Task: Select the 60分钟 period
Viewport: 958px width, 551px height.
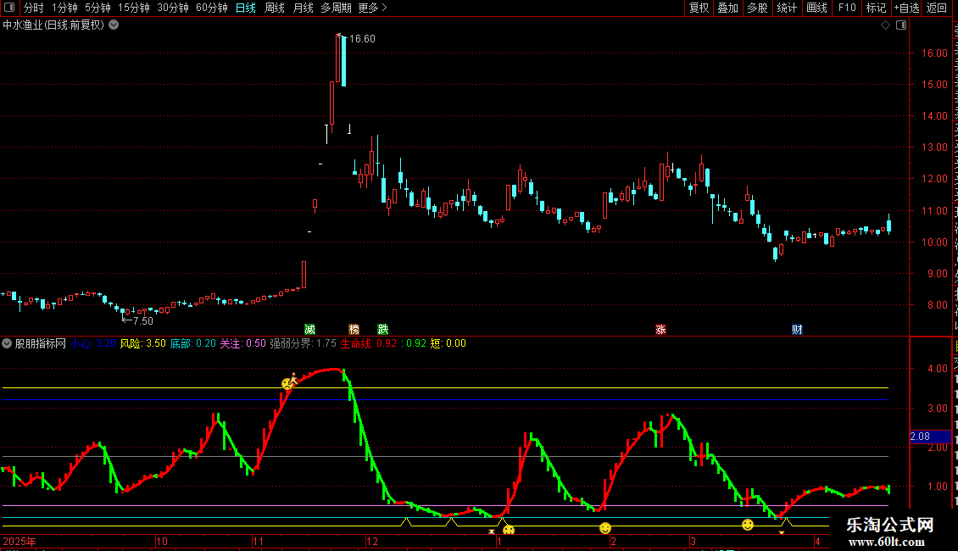Action: tap(212, 8)
